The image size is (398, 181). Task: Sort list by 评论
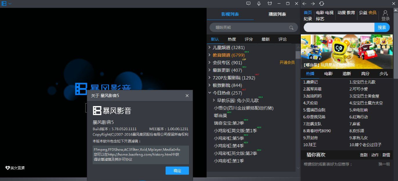(x=282, y=39)
